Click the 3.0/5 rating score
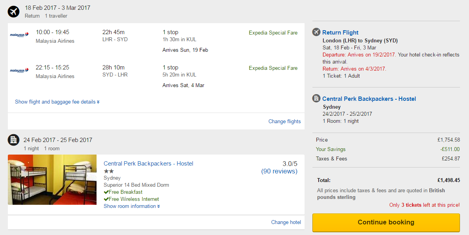The height and width of the screenshot is (235, 469). [290, 164]
